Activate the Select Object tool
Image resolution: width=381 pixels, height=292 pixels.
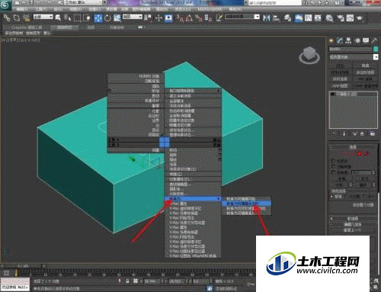point(58,18)
